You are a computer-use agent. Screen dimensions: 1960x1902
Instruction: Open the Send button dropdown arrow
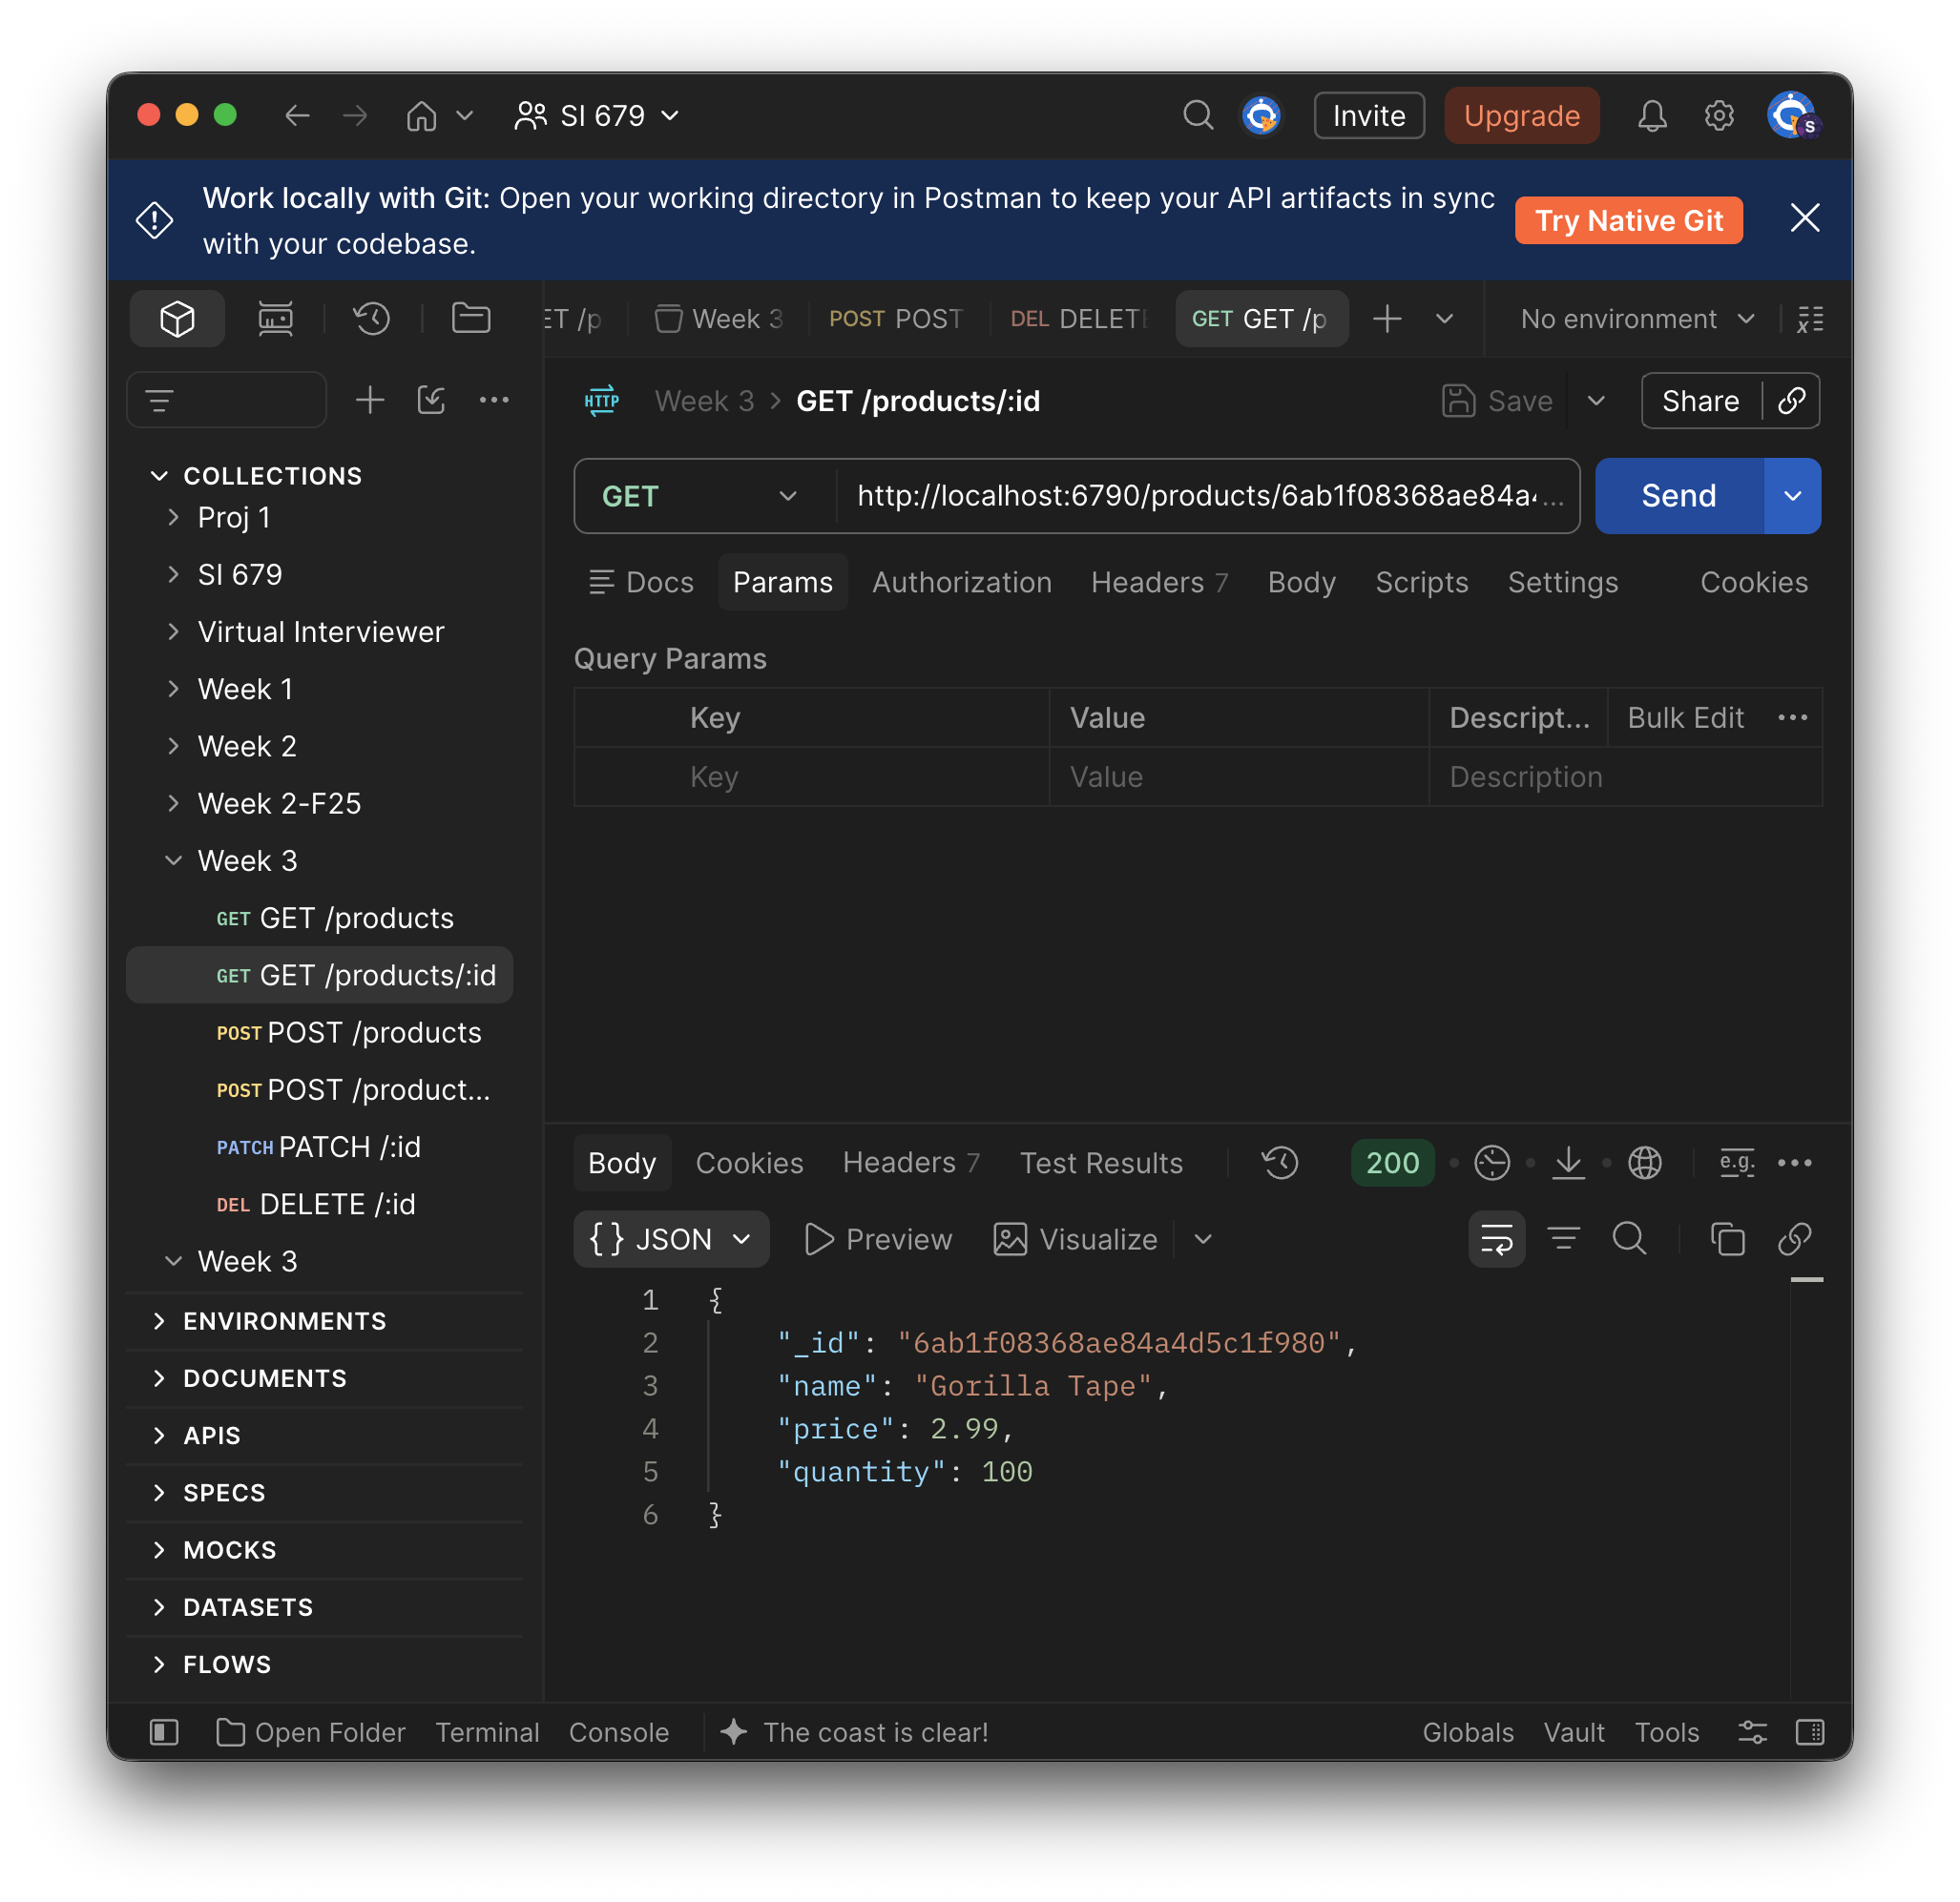coord(1792,496)
